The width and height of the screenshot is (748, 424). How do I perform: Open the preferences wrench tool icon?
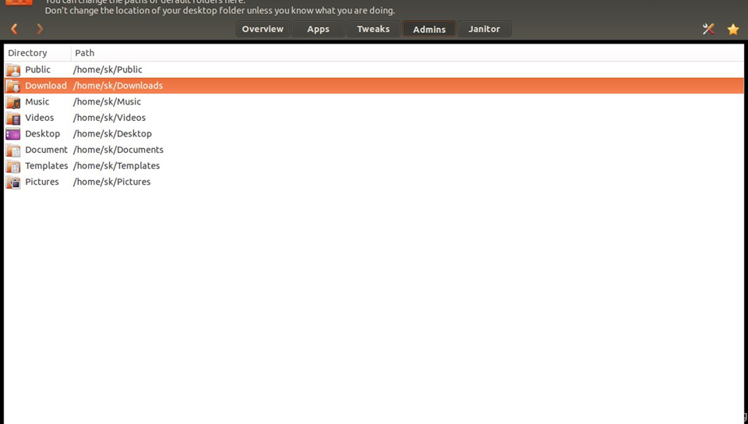pos(708,29)
